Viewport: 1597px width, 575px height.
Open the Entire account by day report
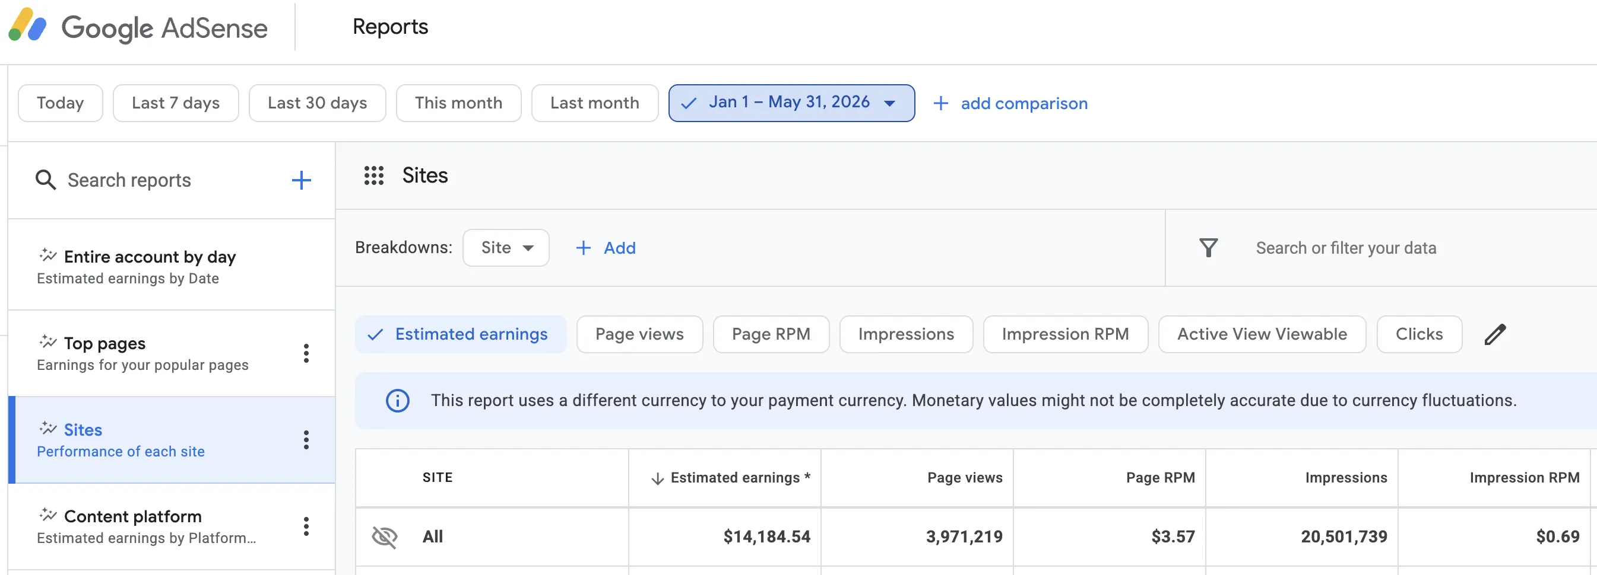click(x=172, y=266)
